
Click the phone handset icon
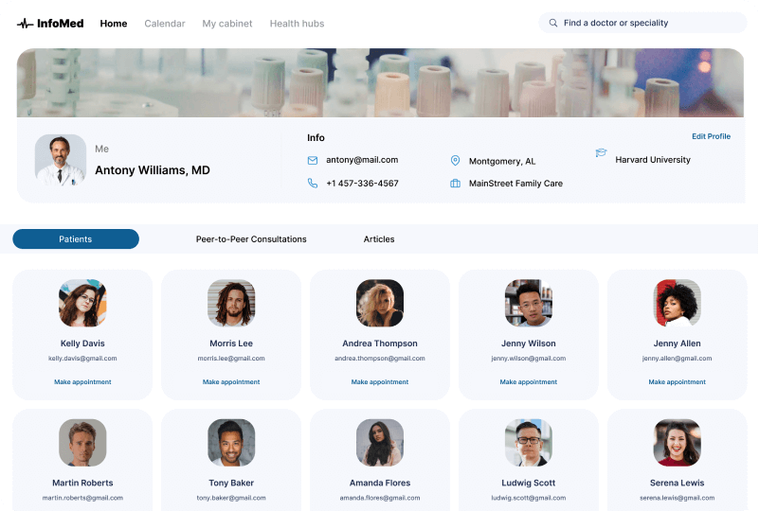click(x=313, y=184)
